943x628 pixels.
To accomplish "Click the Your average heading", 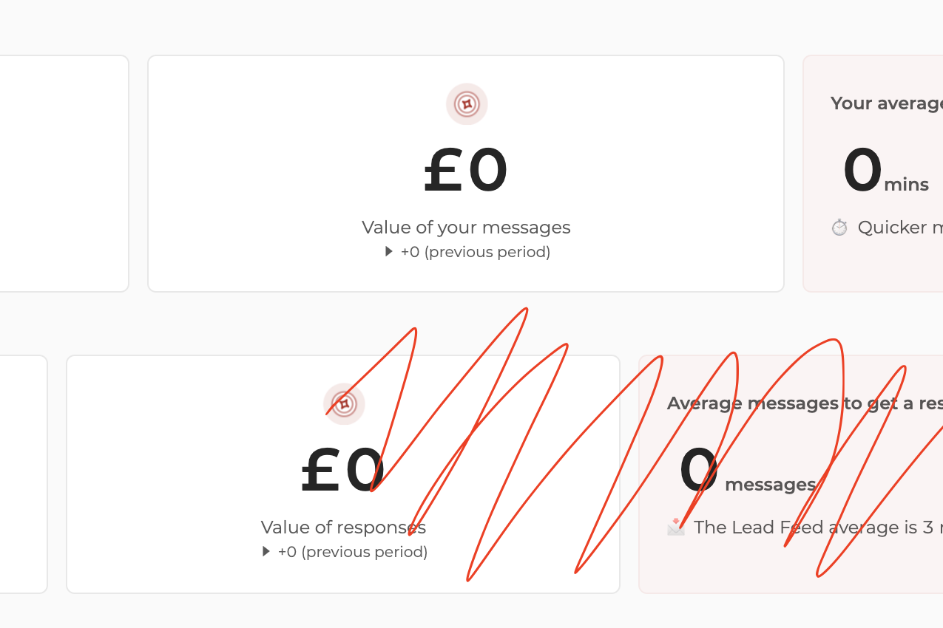I will pyautogui.click(x=886, y=103).
